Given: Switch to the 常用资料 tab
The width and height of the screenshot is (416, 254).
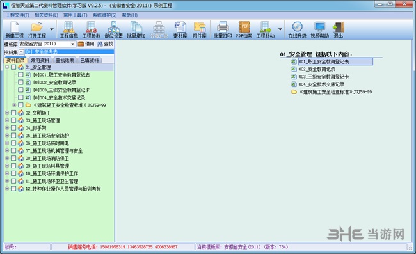Looking at the screenshot, I should point(40,60).
